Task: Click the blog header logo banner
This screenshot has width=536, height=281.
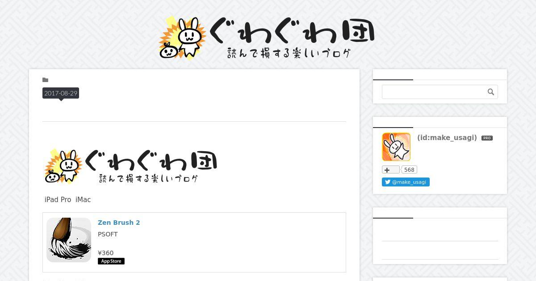Action: point(267,38)
